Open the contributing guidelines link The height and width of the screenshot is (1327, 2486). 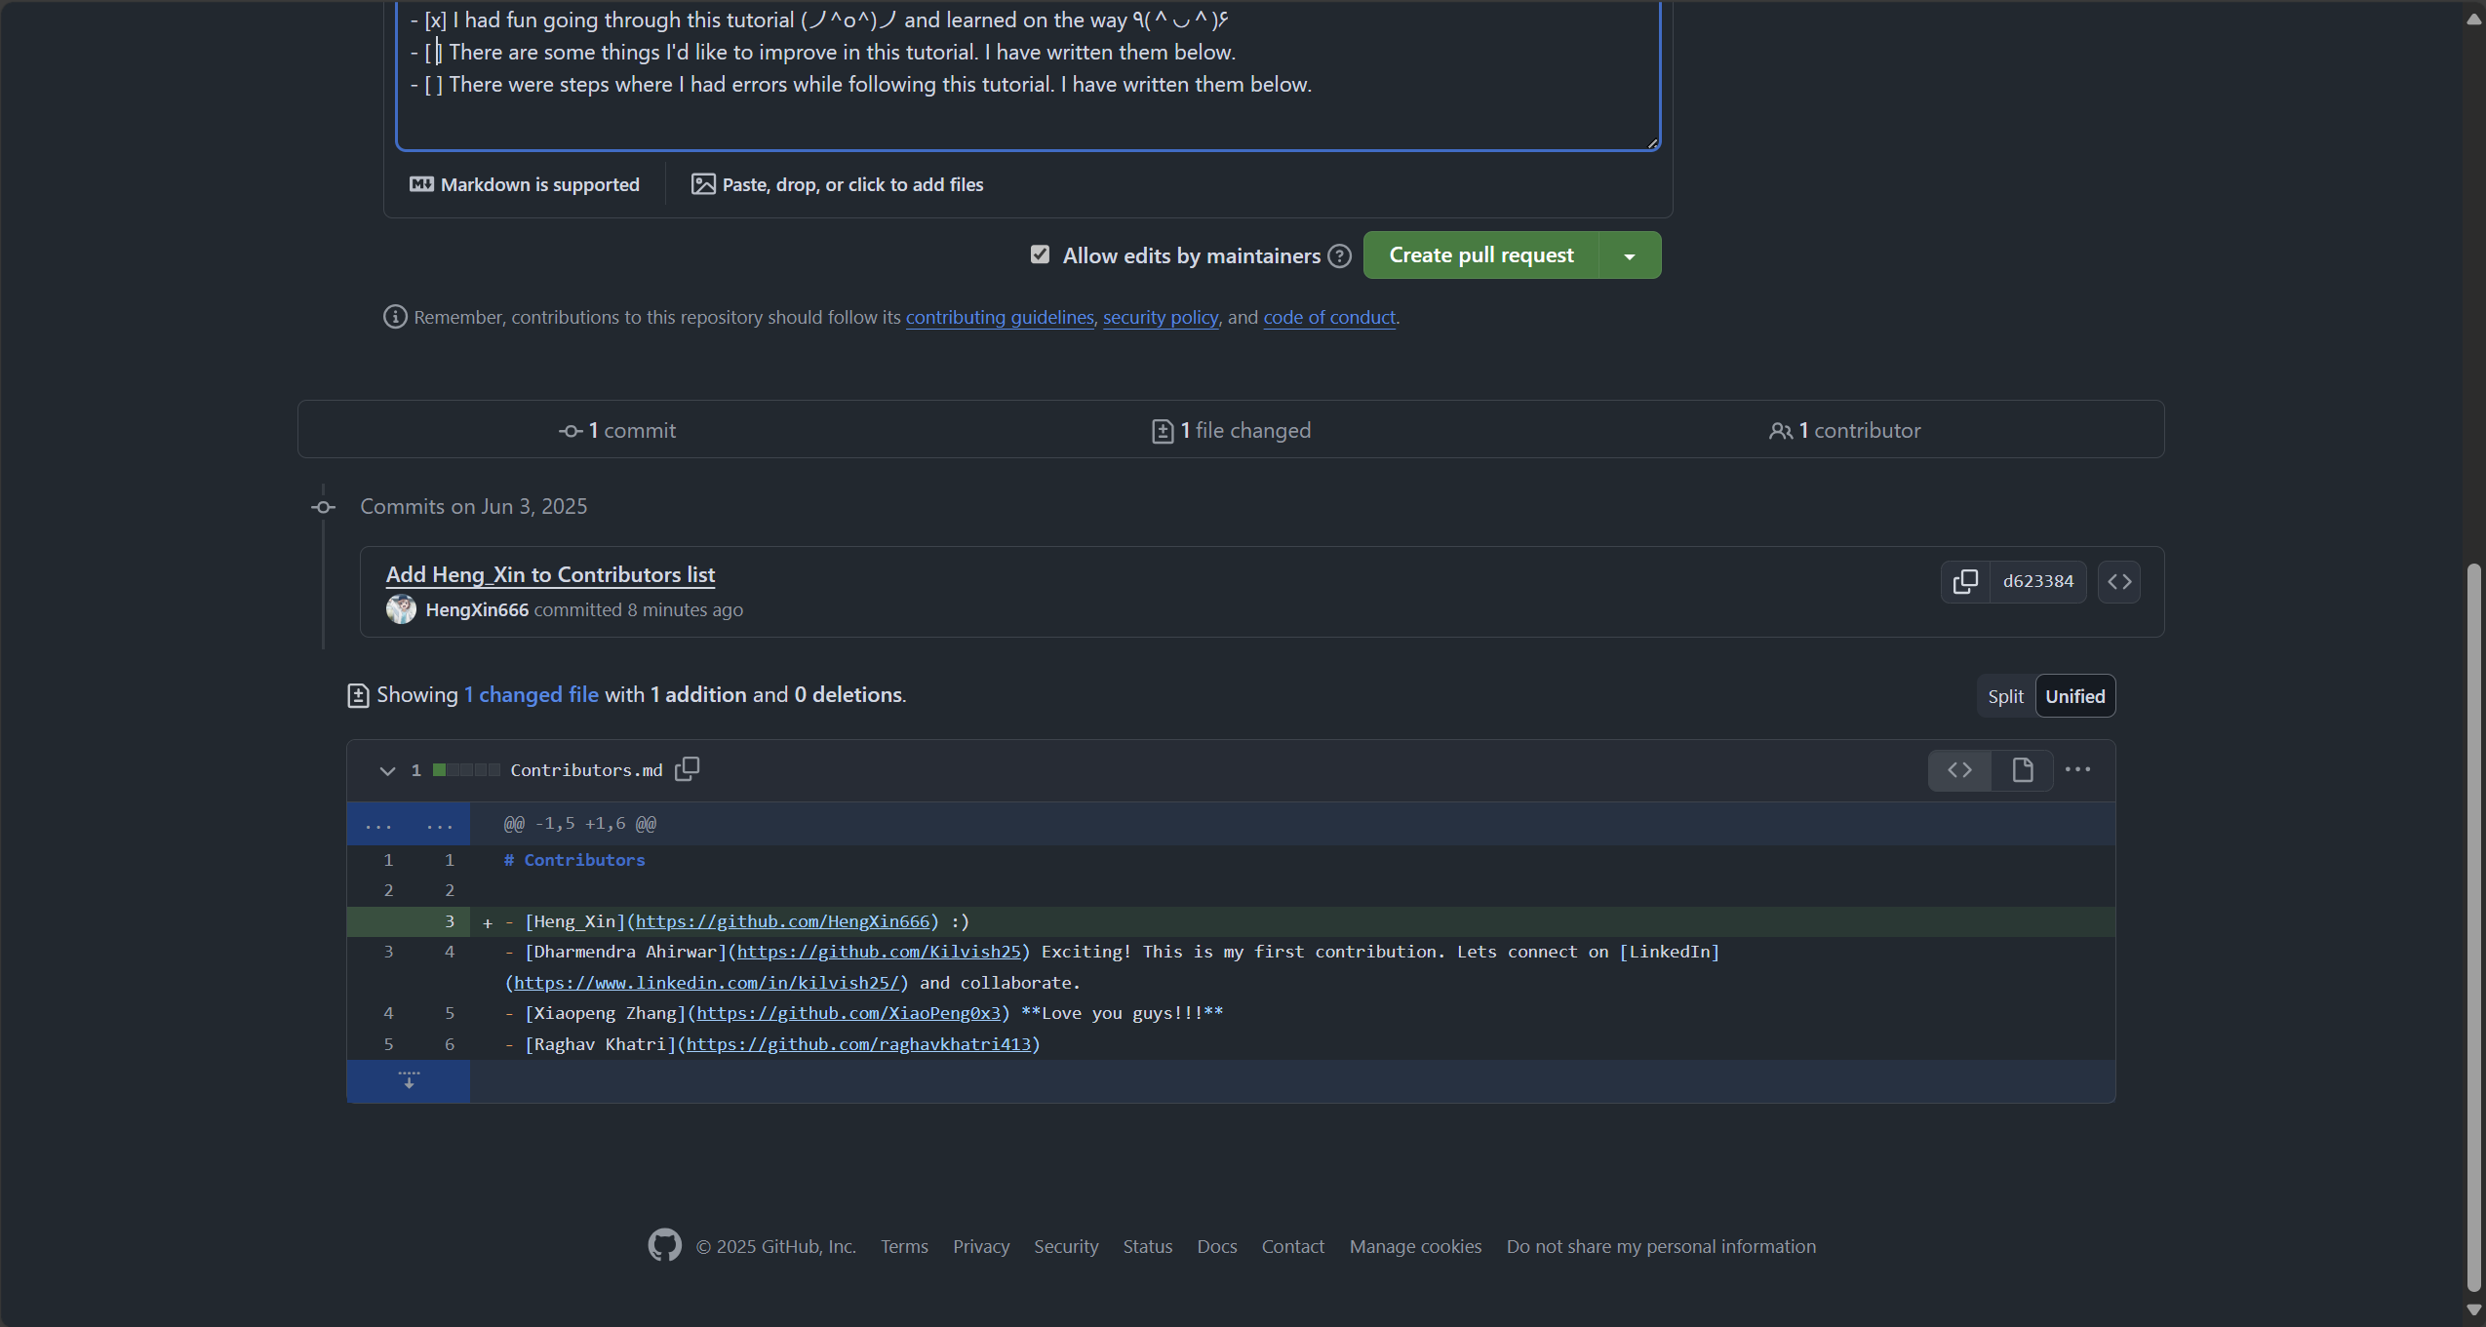point(1000,317)
